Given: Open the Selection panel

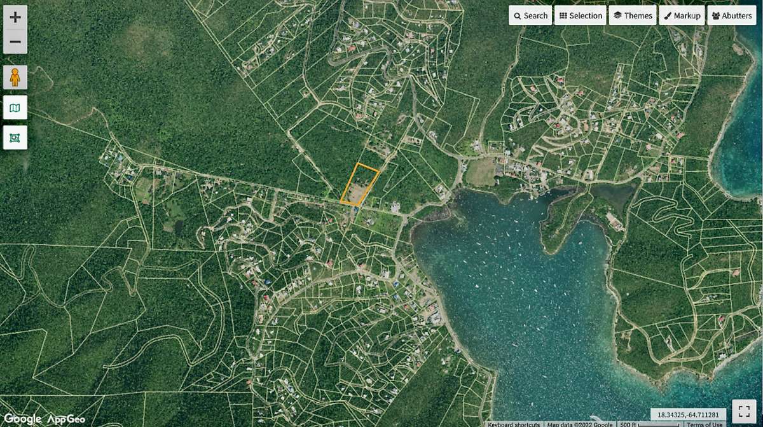Looking at the screenshot, I should [x=580, y=15].
